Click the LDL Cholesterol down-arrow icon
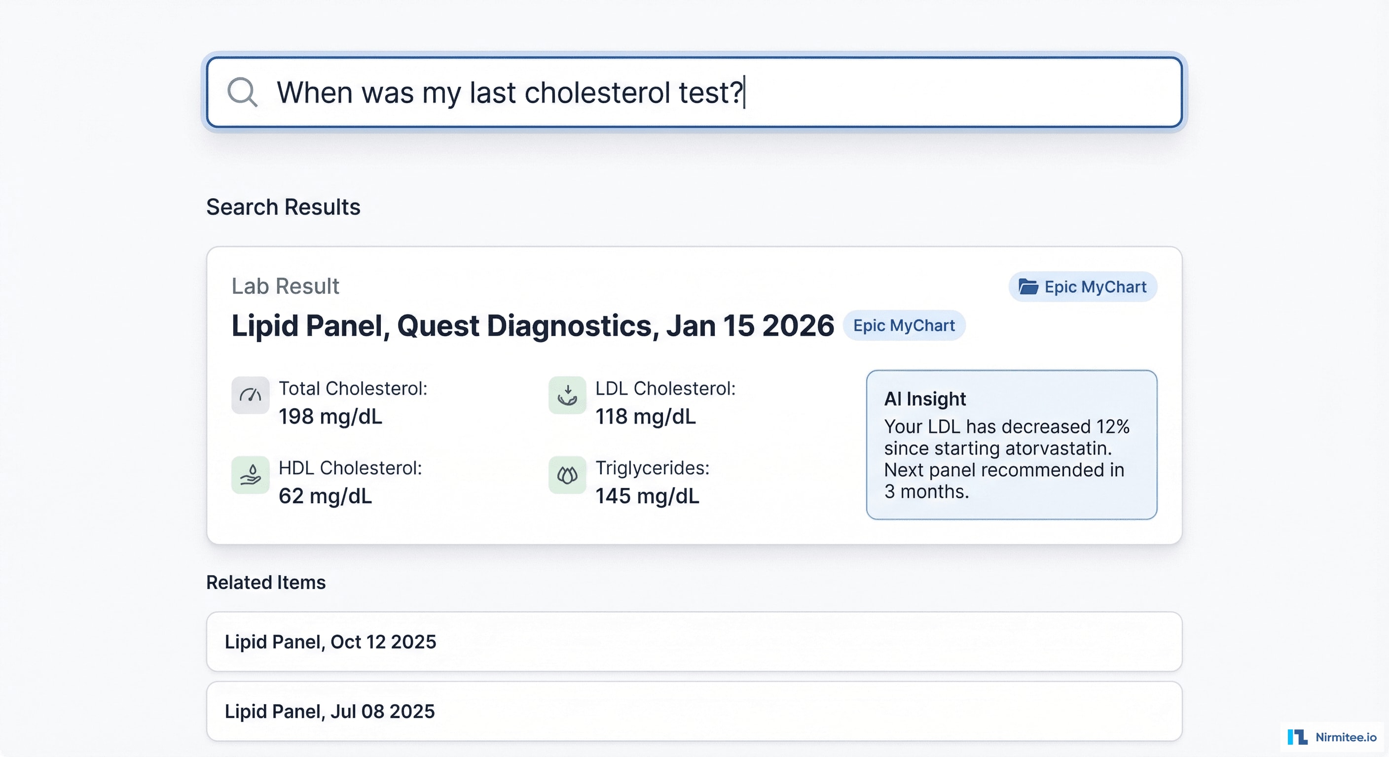Image resolution: width=1389 pixels, height=757 pixels. pos(567,395)
